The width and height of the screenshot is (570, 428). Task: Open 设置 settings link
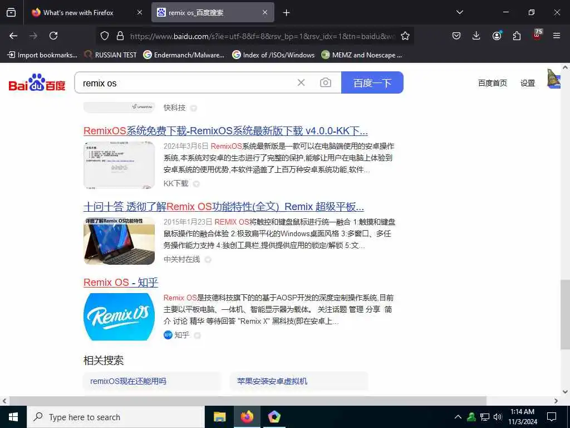click(528, 83)
